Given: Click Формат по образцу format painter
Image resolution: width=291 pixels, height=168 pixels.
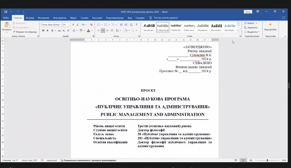Looking at the screenshot, I should (x=25, y=32).
